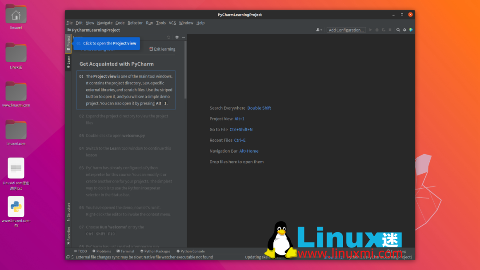This screenshot has width=480, height=270.
Task: Open the Navigate menu
Action: click(105, 23)
